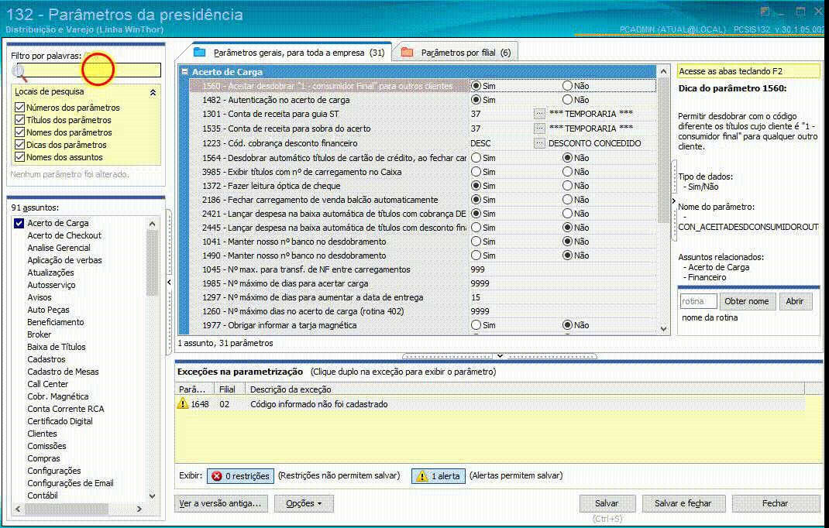The height and width of the screenshot is (528, 829).
Task: Click the Descrição da exceção column header
Action: (x=525, y=389)
